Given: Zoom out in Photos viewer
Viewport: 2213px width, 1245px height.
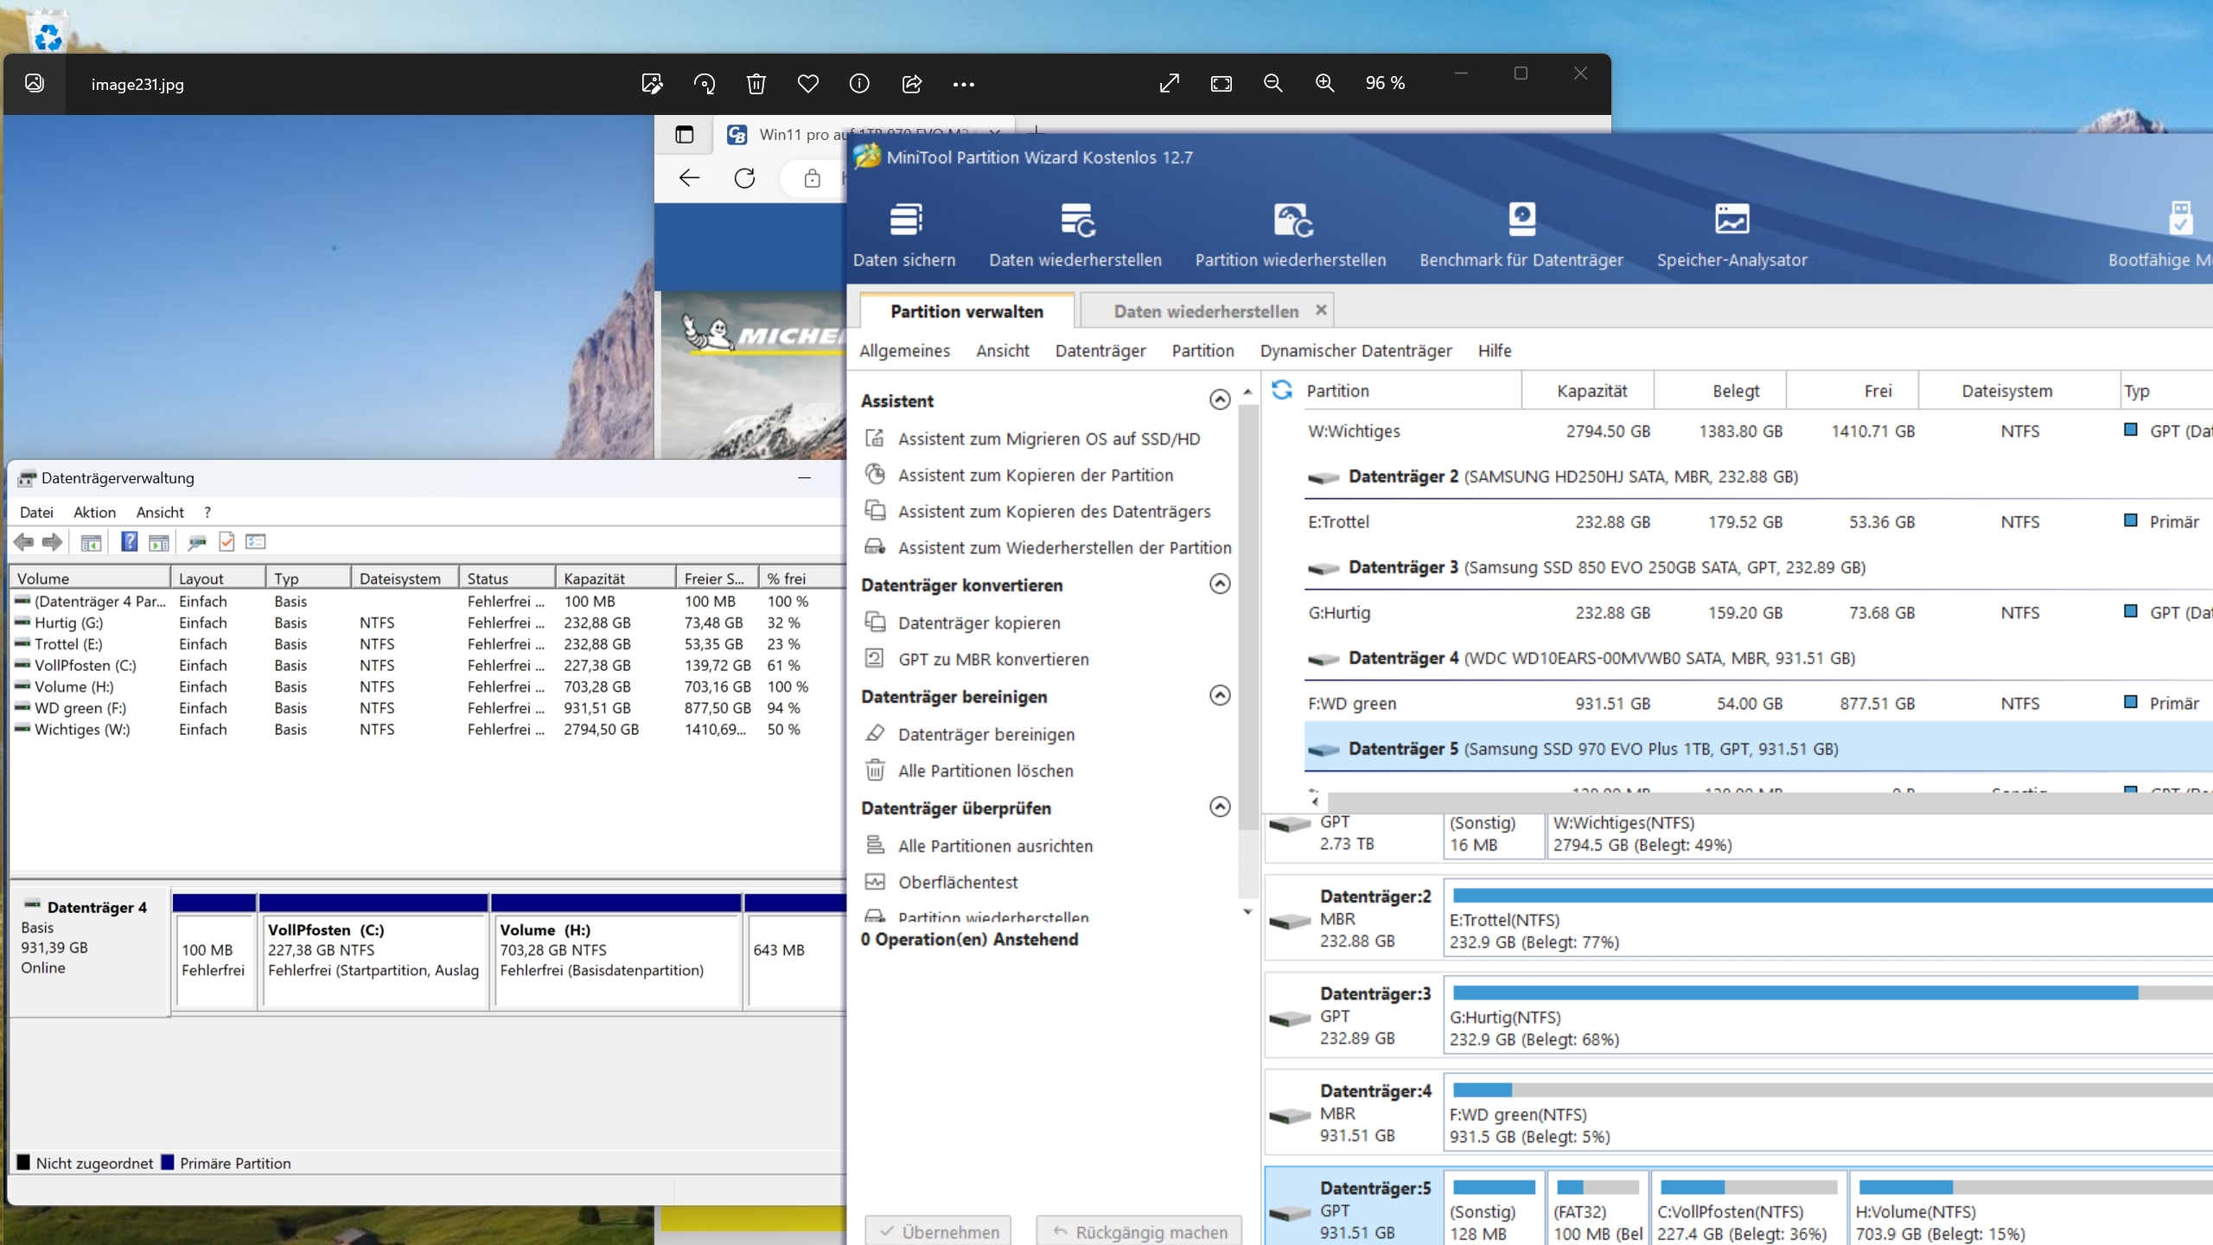Looking at the screenshot, I should tap(1272, 83).
